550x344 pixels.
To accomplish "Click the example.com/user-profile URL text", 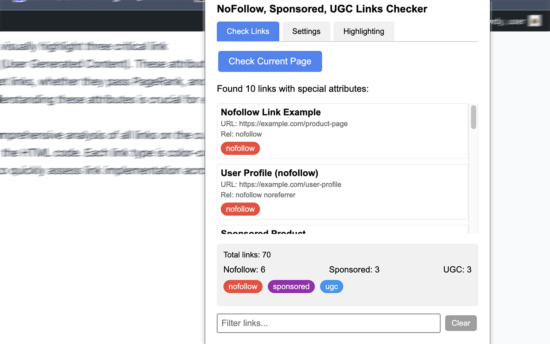I will pos(290,184).
